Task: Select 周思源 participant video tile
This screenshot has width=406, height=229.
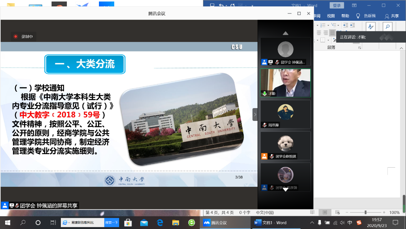Action: [x=285, y=114]
